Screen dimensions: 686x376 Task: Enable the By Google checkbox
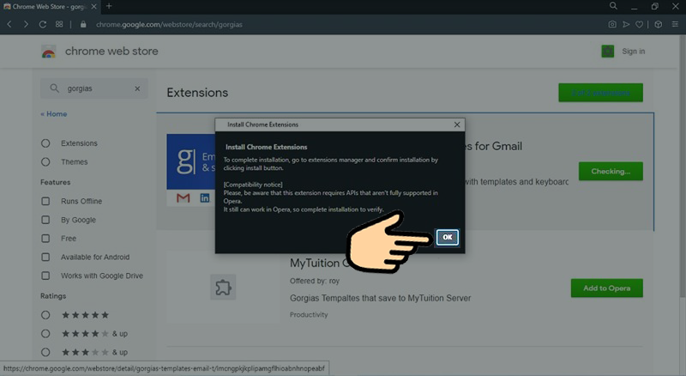[45, 220]
